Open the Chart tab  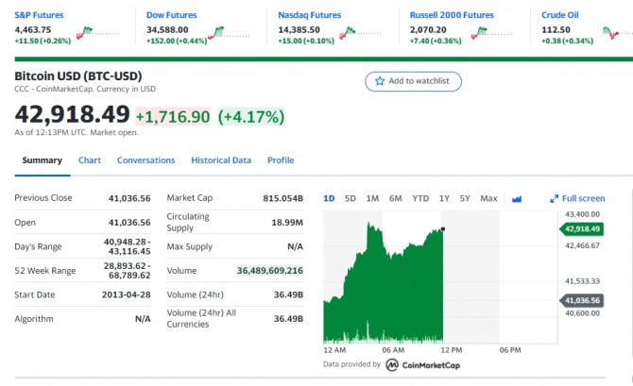tap(90, 160)
